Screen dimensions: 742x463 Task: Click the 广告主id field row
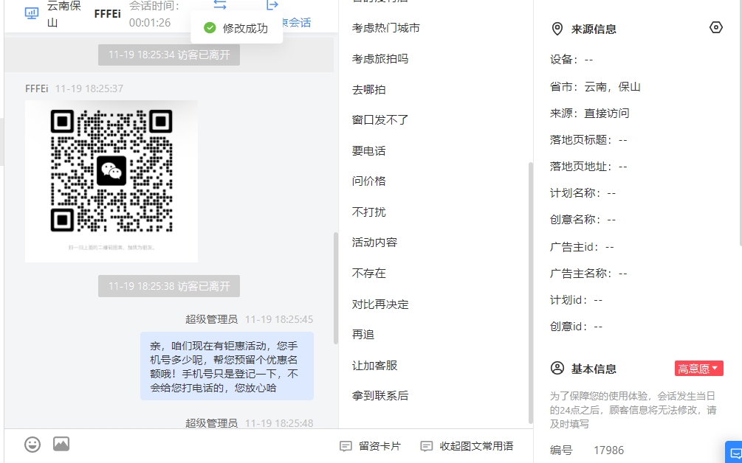coord(582,247)
